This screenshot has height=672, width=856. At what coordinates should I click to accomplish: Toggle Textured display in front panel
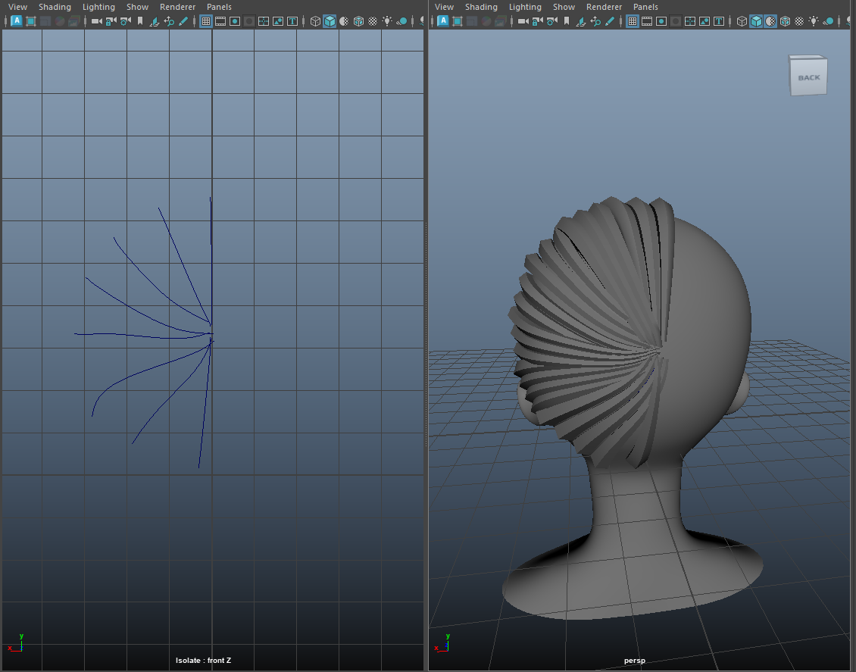(373, 21)
